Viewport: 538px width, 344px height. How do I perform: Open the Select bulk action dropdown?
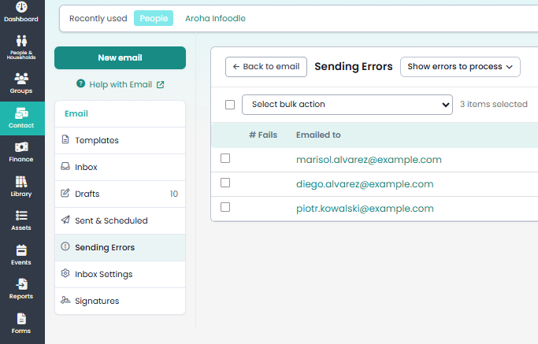(347, 105)
